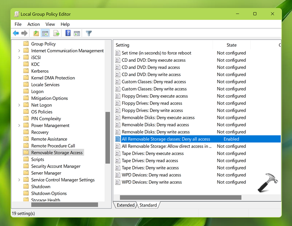The width and height of the screenshot is (292, 226).
Task: Click the settings list horizontal scrollbar
Action: 180,197
